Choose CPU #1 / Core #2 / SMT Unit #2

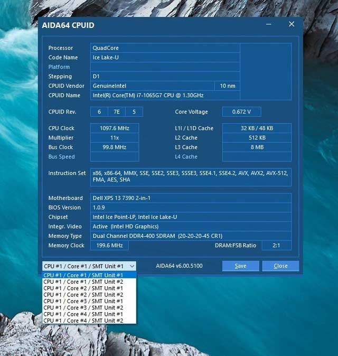coord(89,295)
